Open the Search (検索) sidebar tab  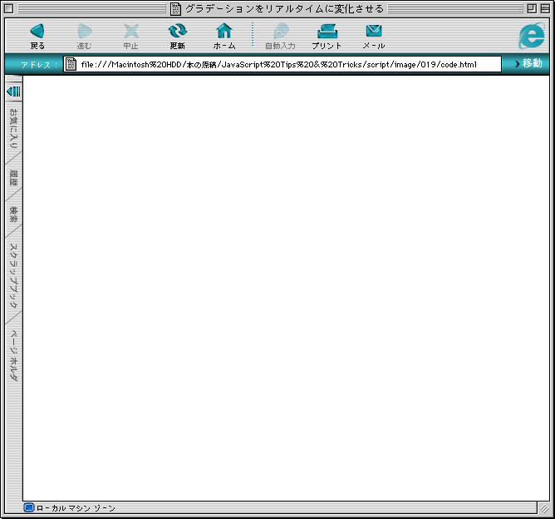coord(13,215)
